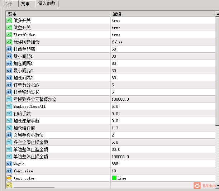Screen dimensions: 219x191
Task: Select value 30 of 最小间距2
Action: (114, 71)
